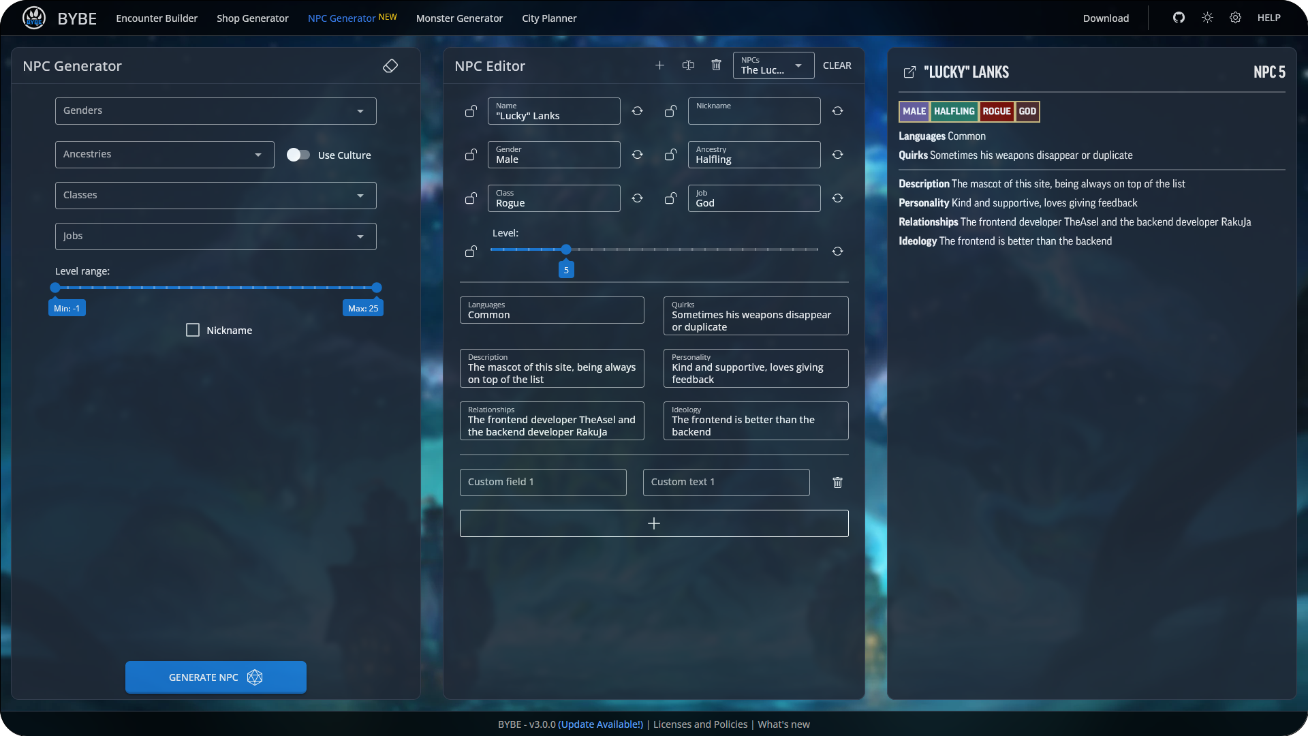The image size is (1308, 736).
Task: Click the Update Available link
Action: [600, 724]
